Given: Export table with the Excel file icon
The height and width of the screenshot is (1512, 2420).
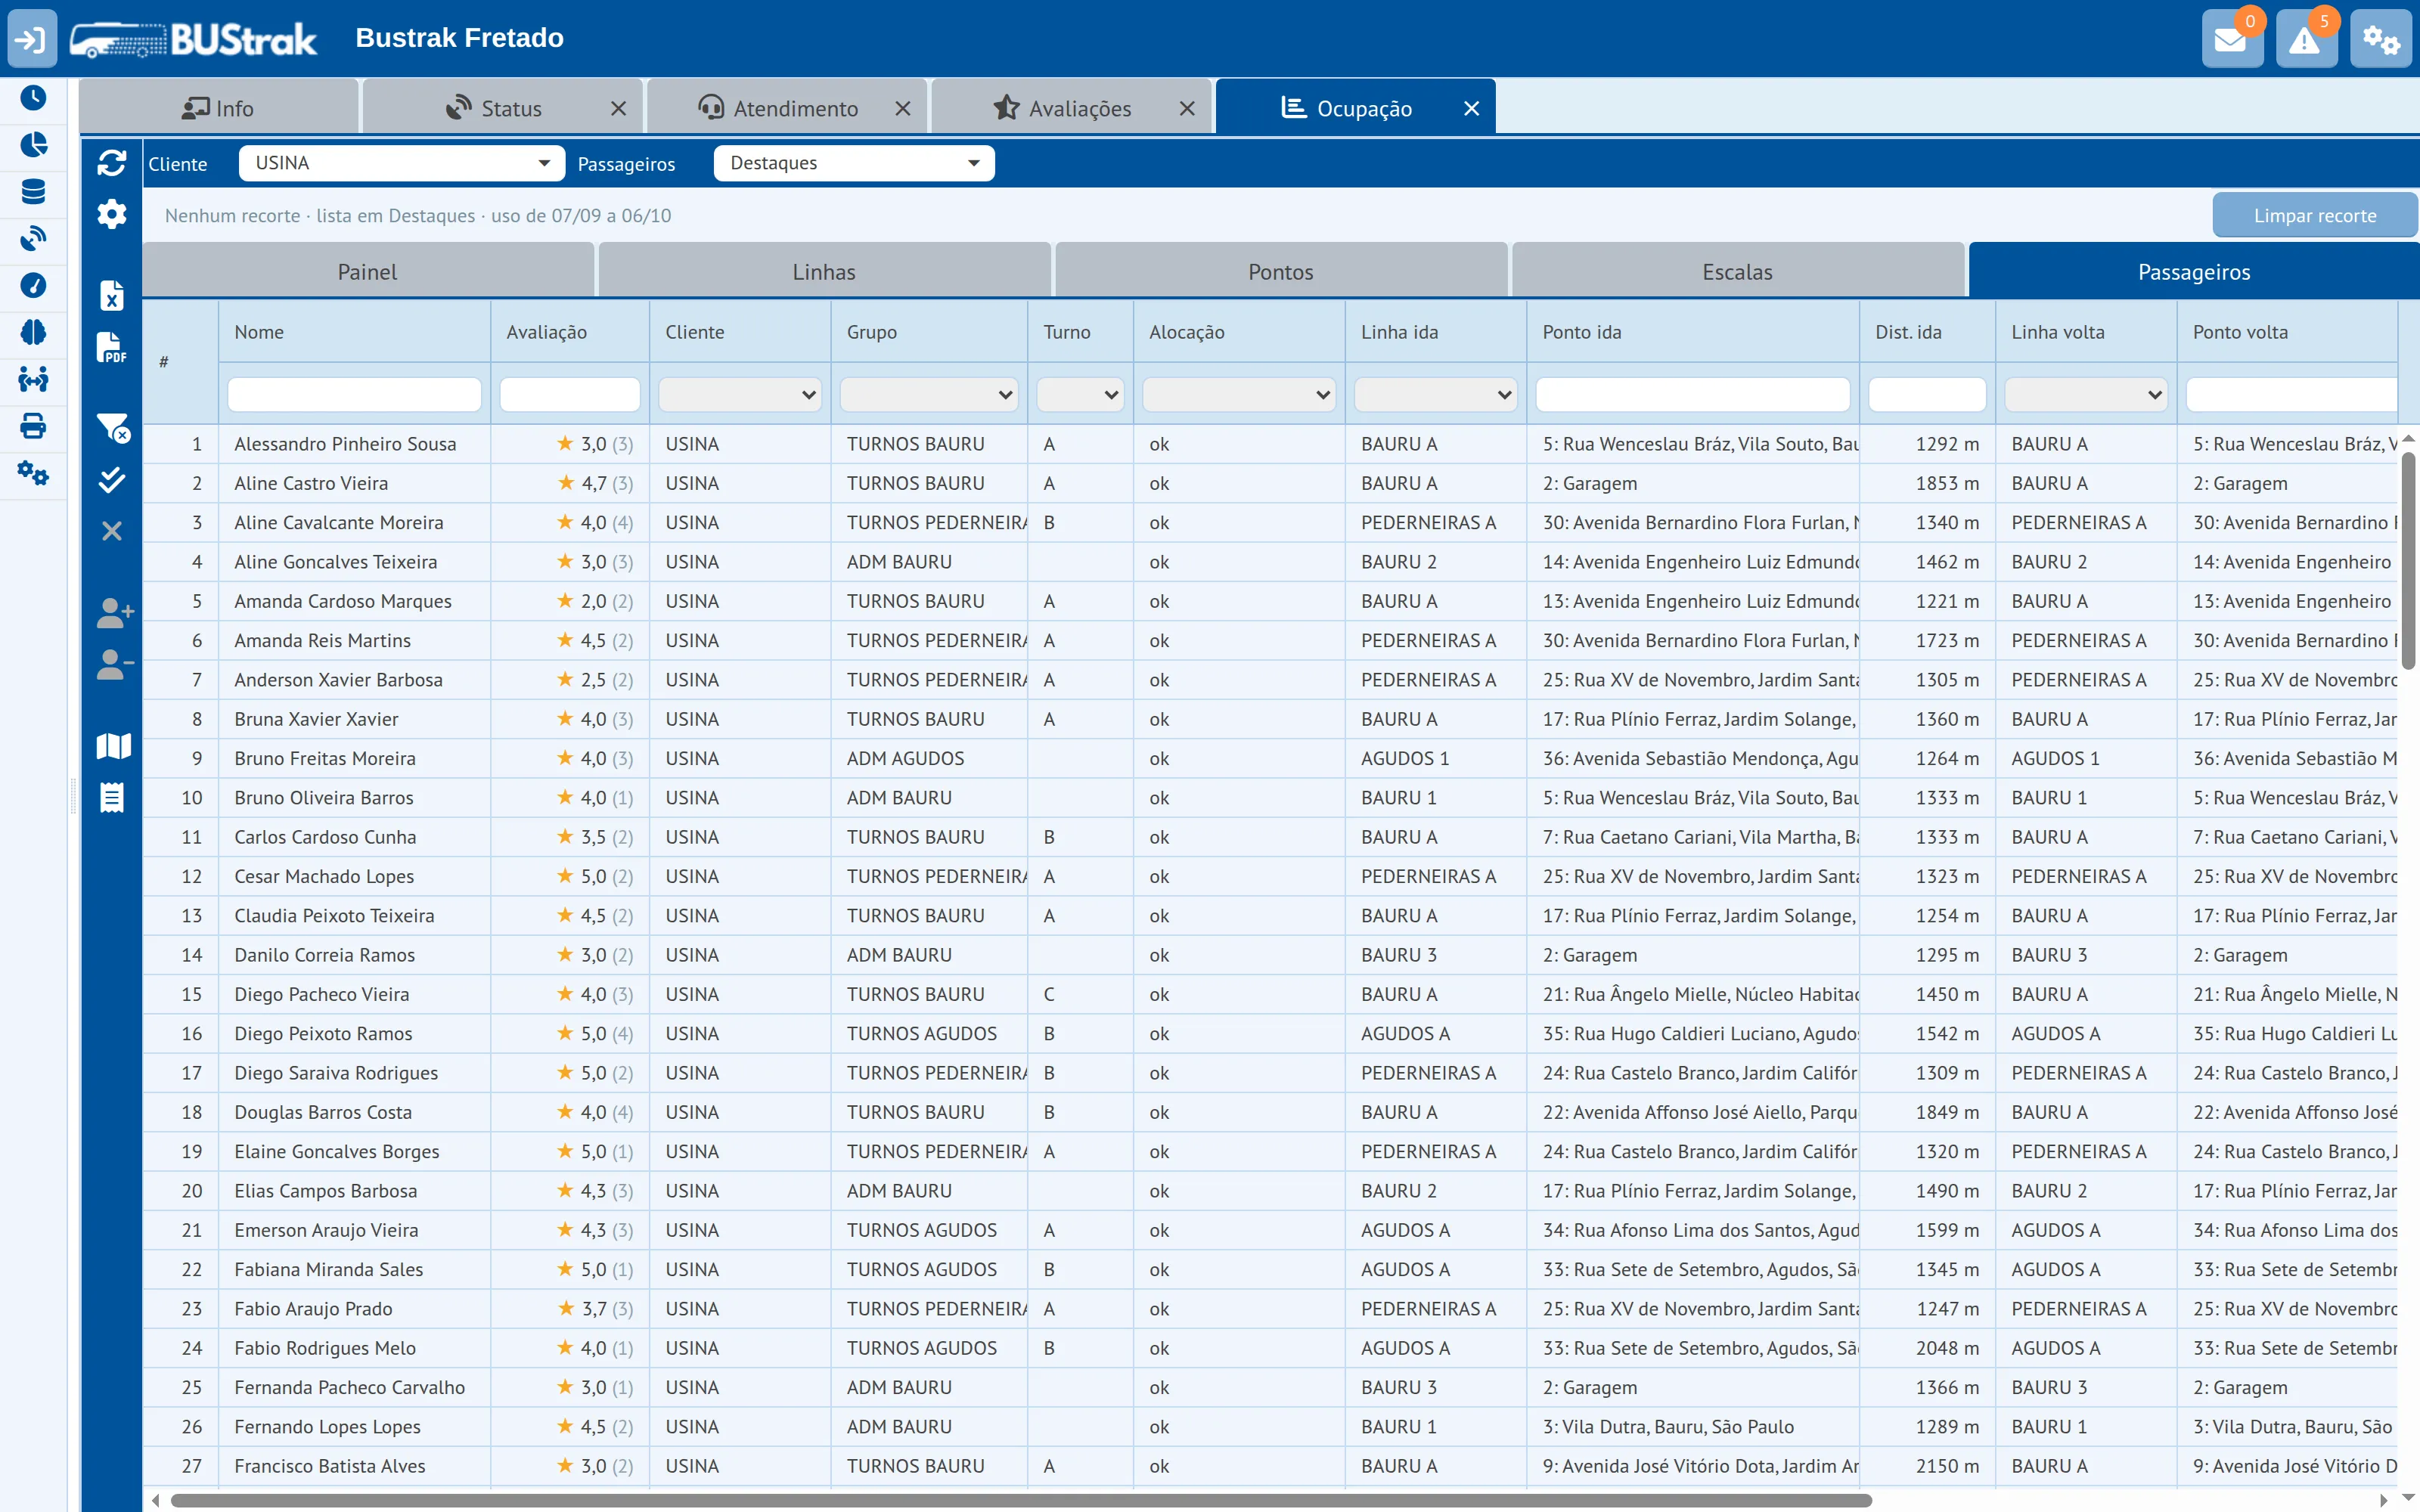Looking at the screenshot, I should 112,295.
